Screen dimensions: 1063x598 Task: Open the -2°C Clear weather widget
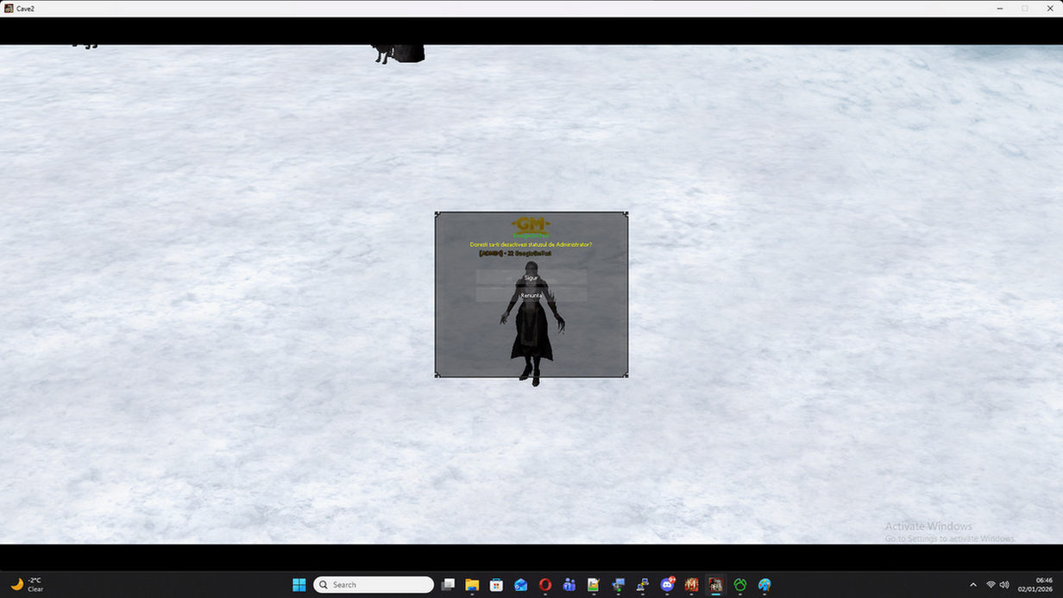26,584
